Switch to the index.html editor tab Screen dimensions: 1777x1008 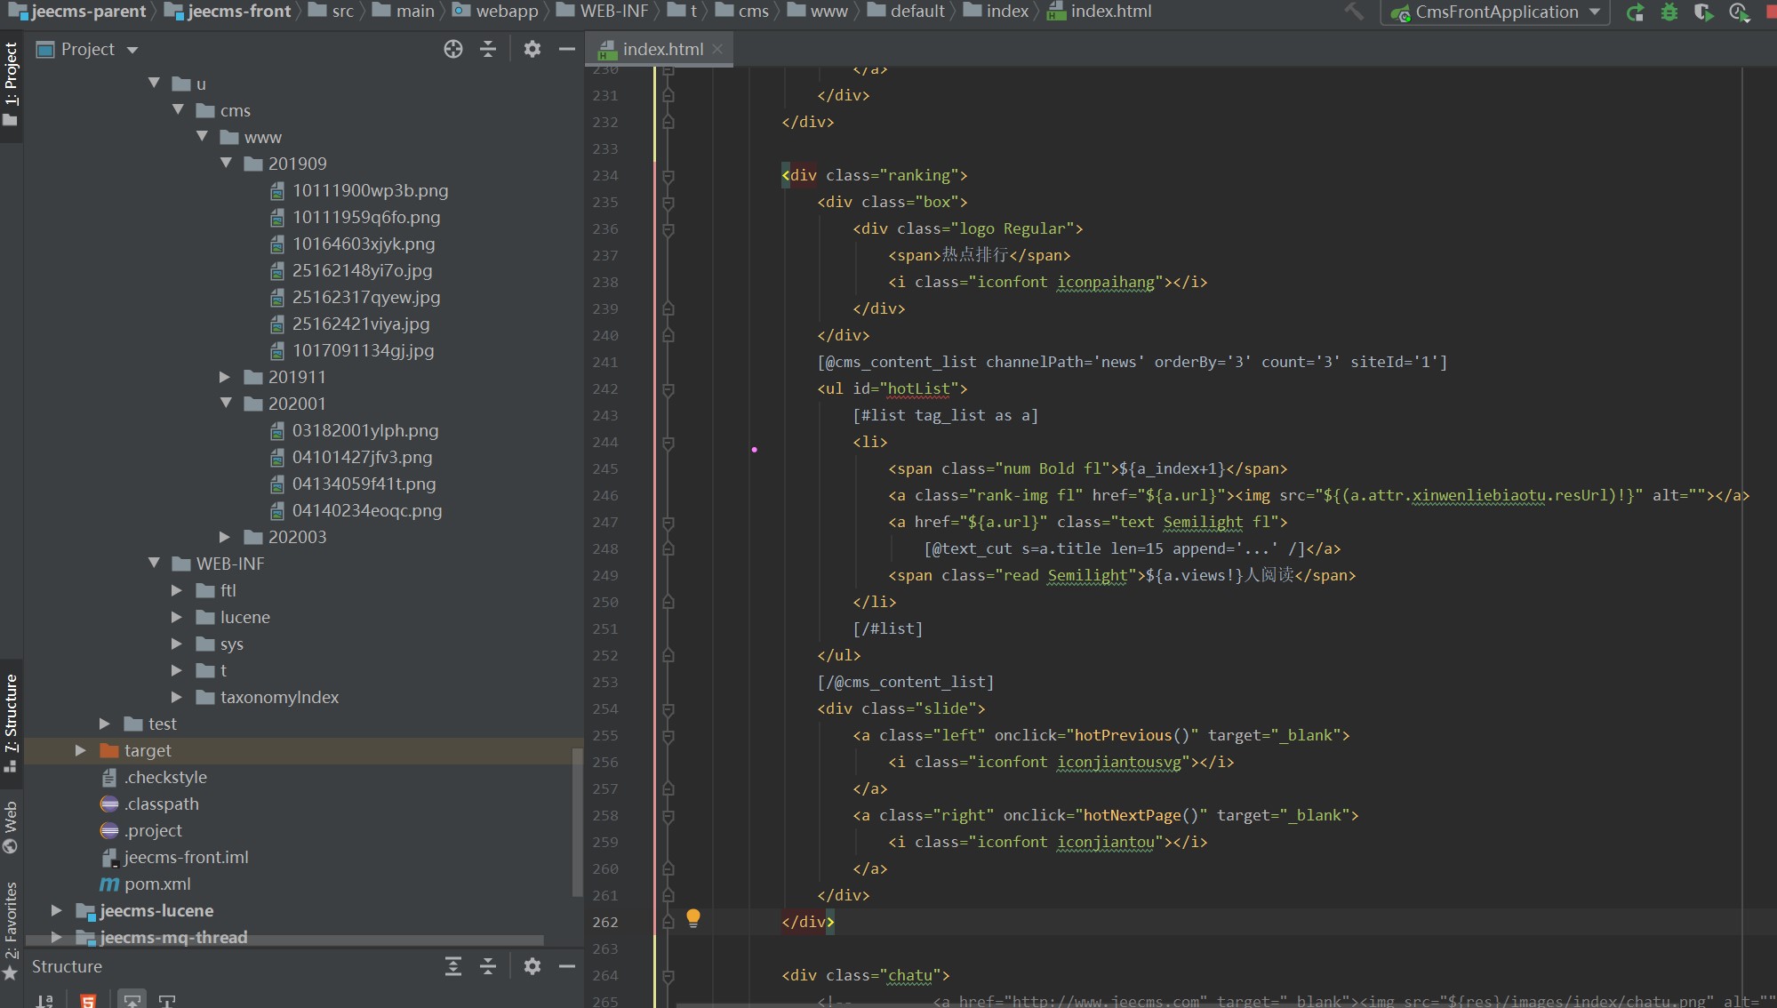pos(661,50)
